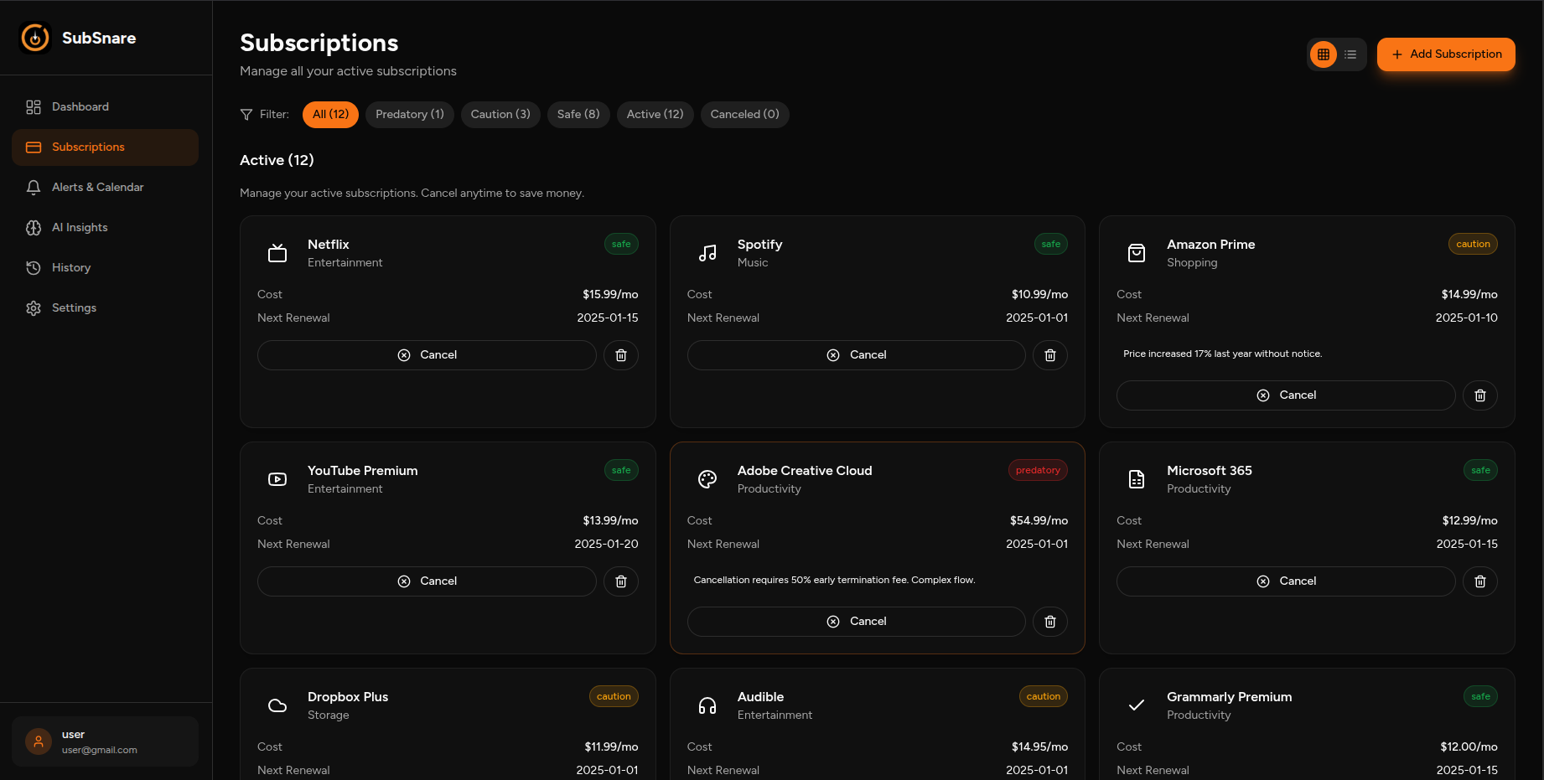Image resolution: width=1544 pixels, height=780 pixels.
Task: Filter by Predatory subscriptions
Action: pos(410,115)
